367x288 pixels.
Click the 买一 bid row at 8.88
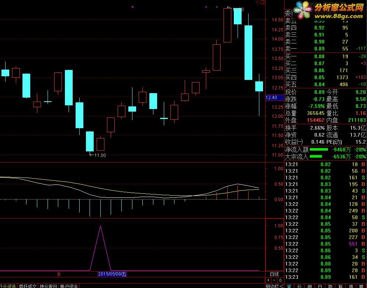[x=326, y=56]
